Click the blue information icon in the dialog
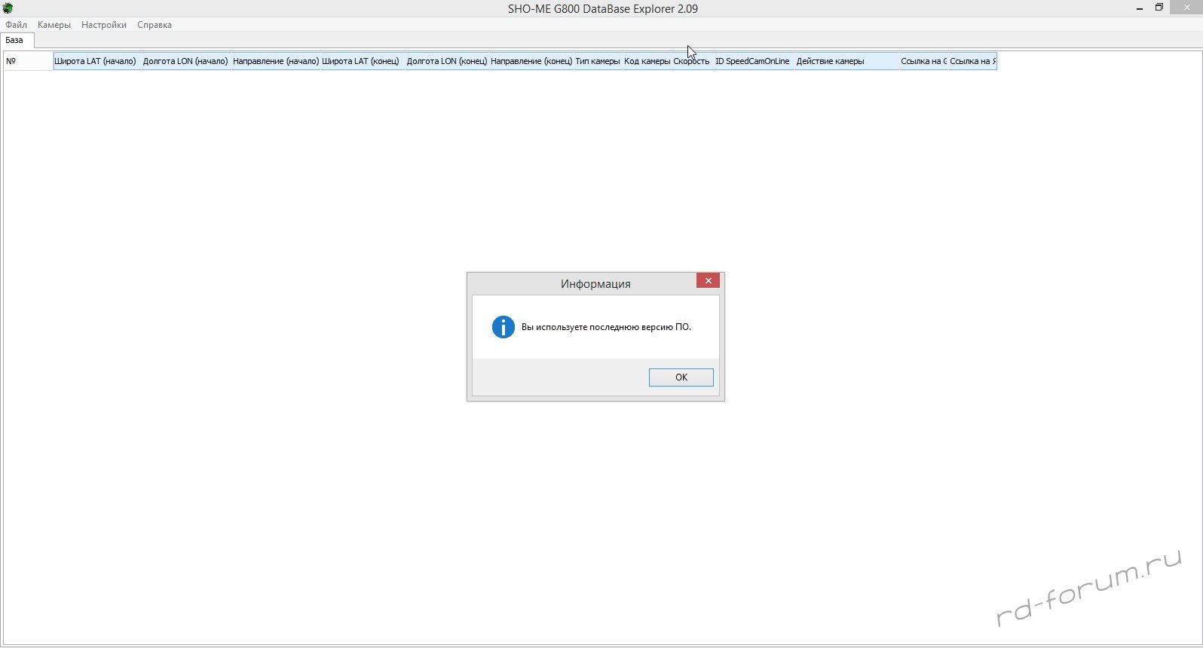This screenshot has width=1203, height=648. 504,327
